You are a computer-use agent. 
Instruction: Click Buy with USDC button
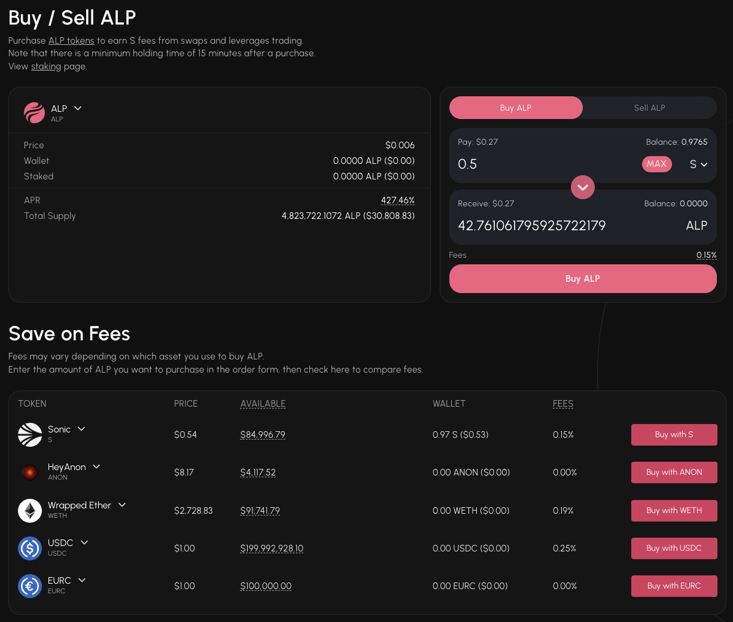coord(674,548)
